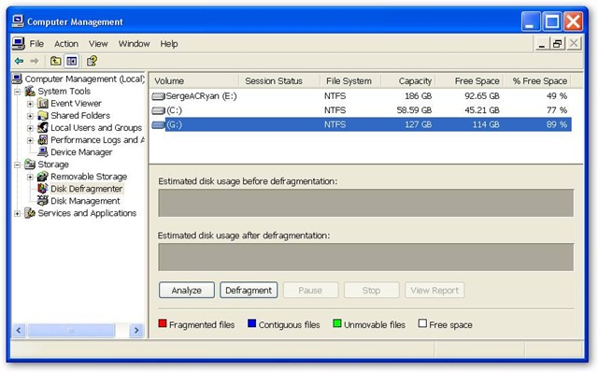Select the Disk Management icon
The height and width of the screenshot is (372, 598).
click(x=43, y=201)
